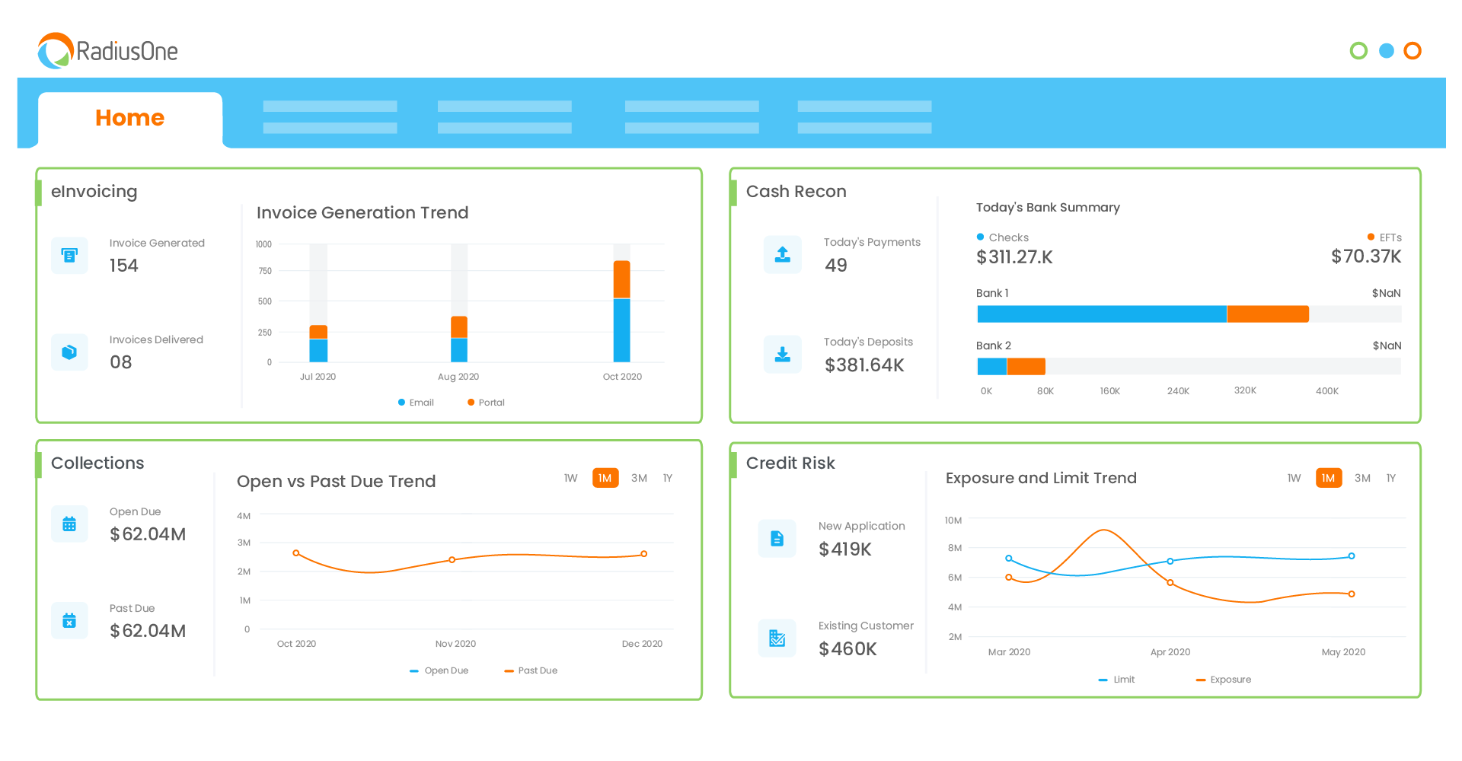Click the Past Due calendar icon
The image size is (1462, 761).
click(69, 620)
